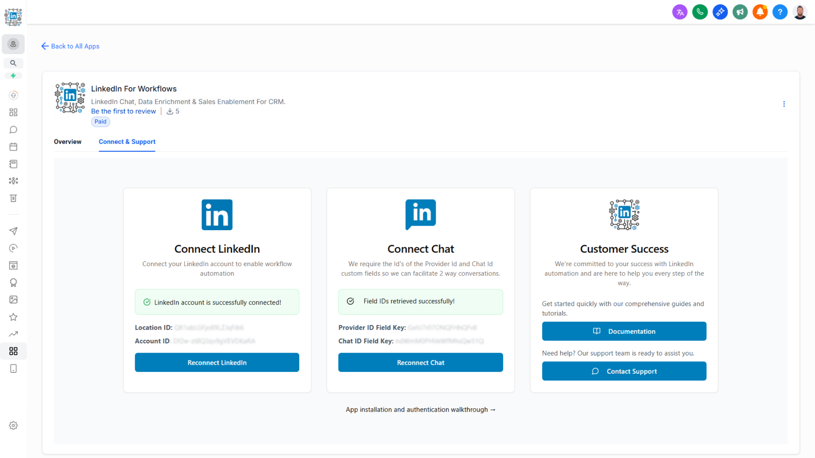
Task: Open the Marketing paper-plane icon in the sidebar
Action: [x=13, y=231]
